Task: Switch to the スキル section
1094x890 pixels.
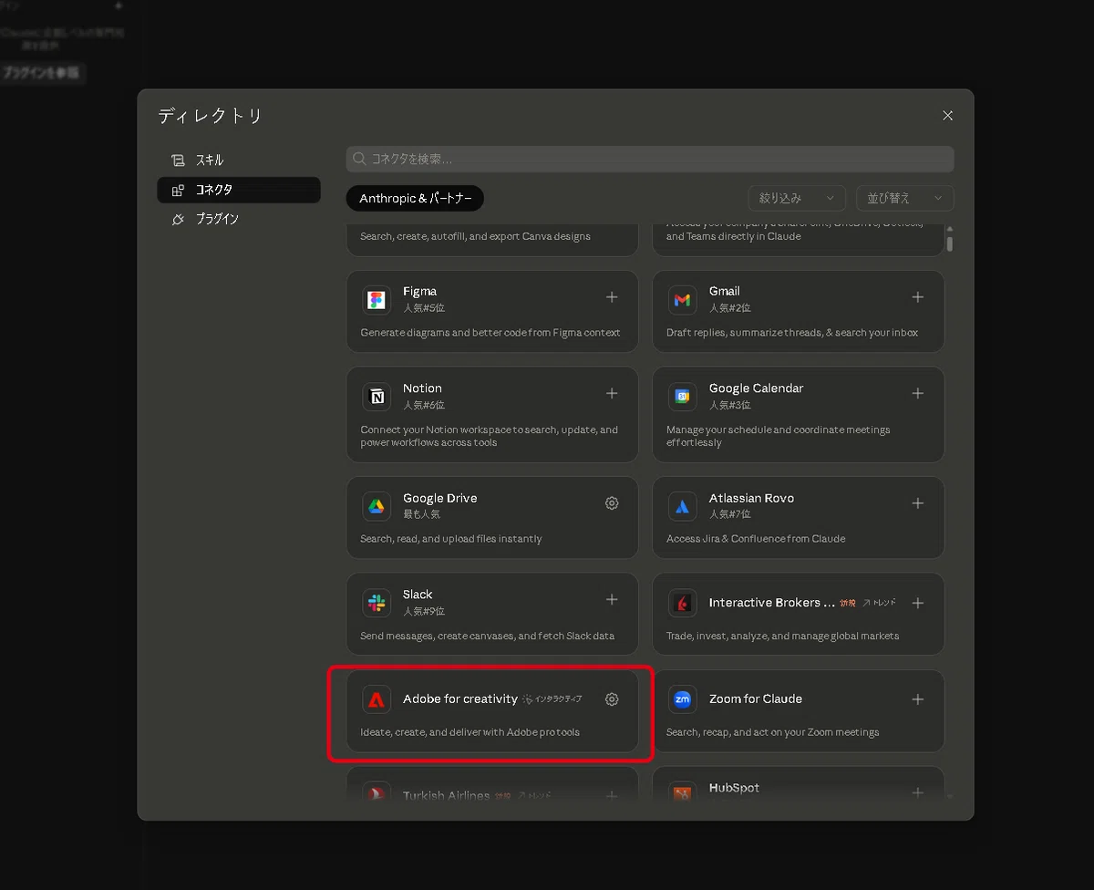Action: point(239,160)
